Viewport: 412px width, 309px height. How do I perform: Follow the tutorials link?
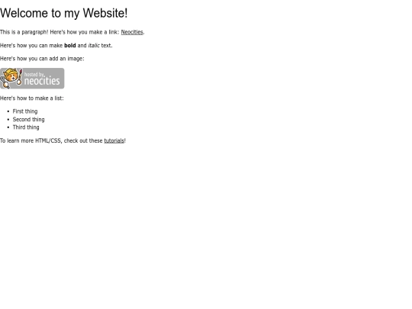point(114,140)
